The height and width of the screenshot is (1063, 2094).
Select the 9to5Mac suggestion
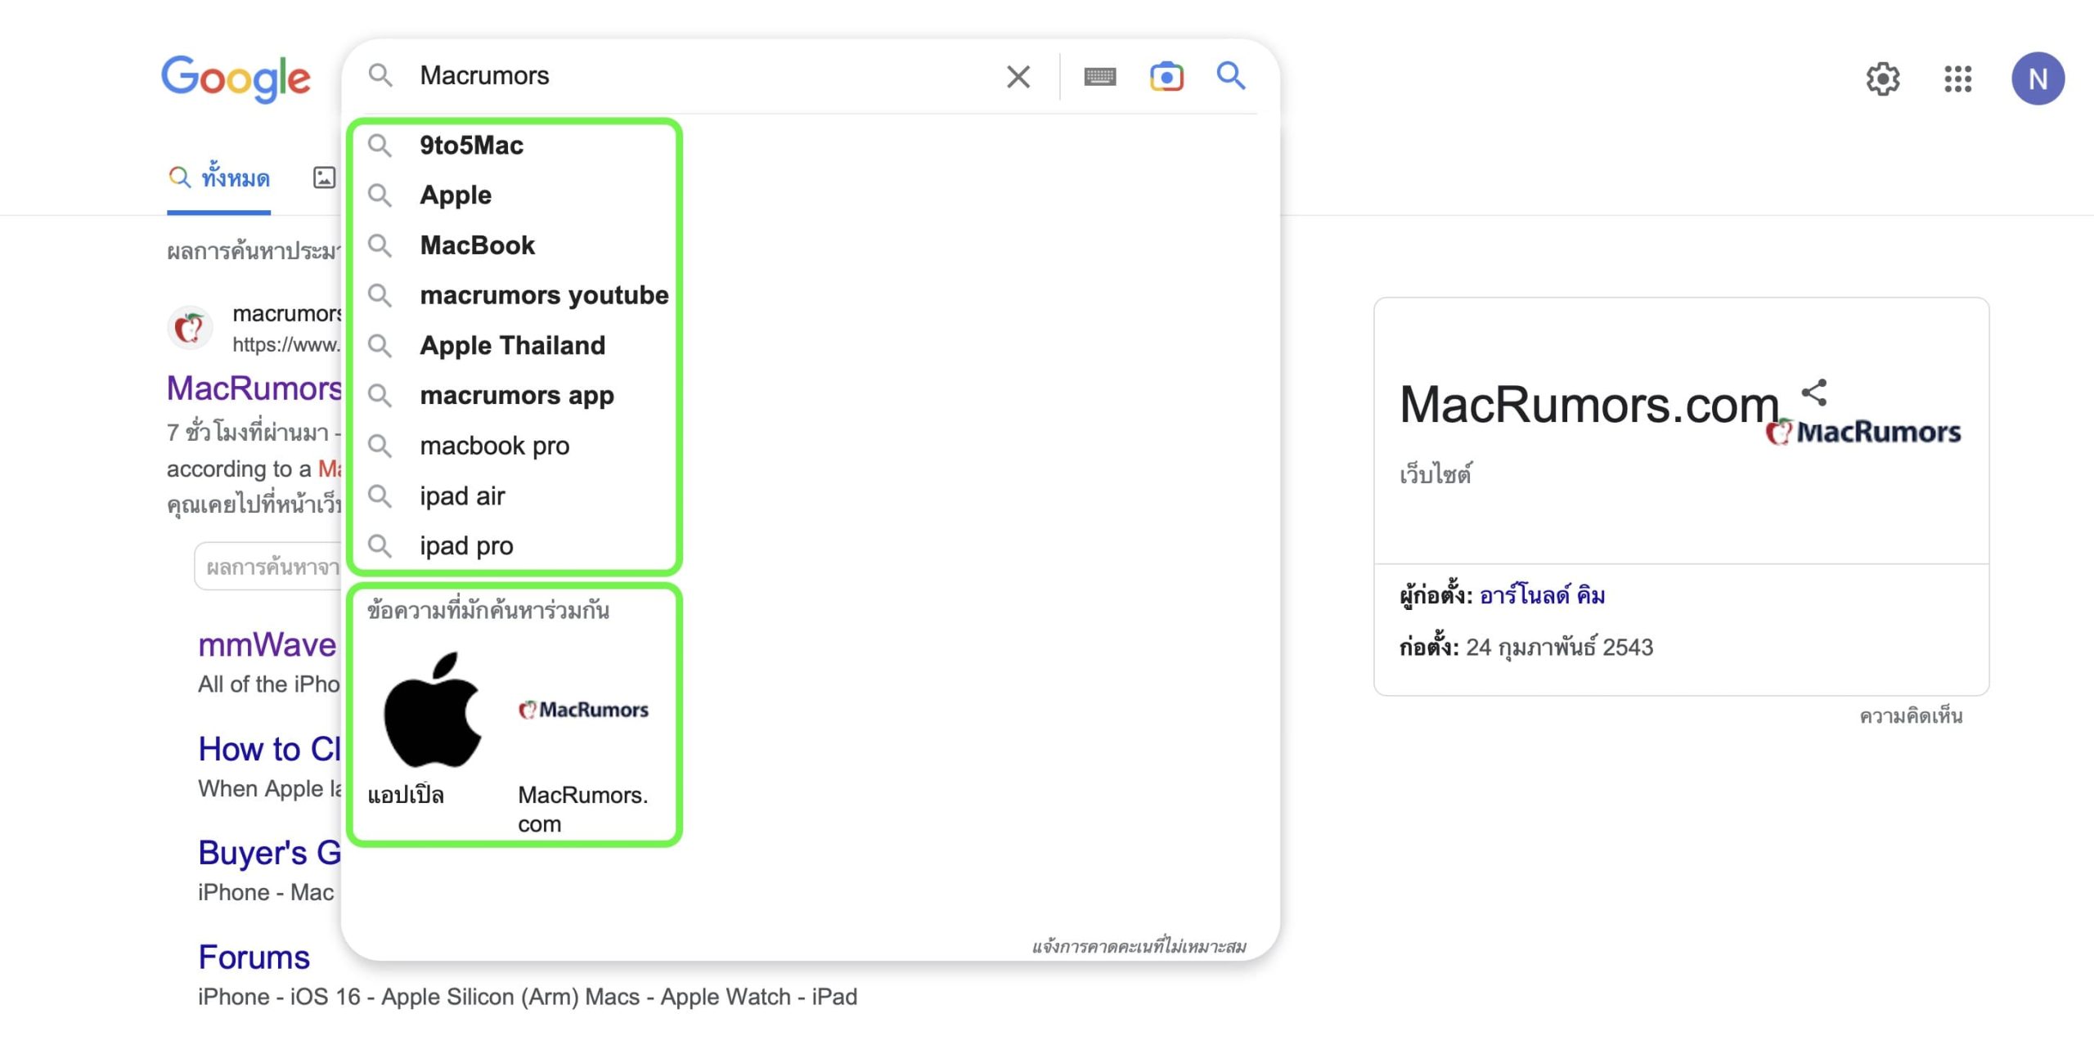[x=471, y=146]
